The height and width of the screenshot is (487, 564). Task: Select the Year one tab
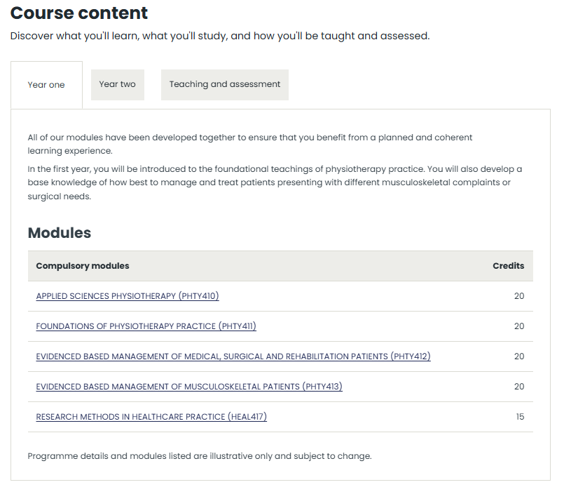tap(46, 85)
